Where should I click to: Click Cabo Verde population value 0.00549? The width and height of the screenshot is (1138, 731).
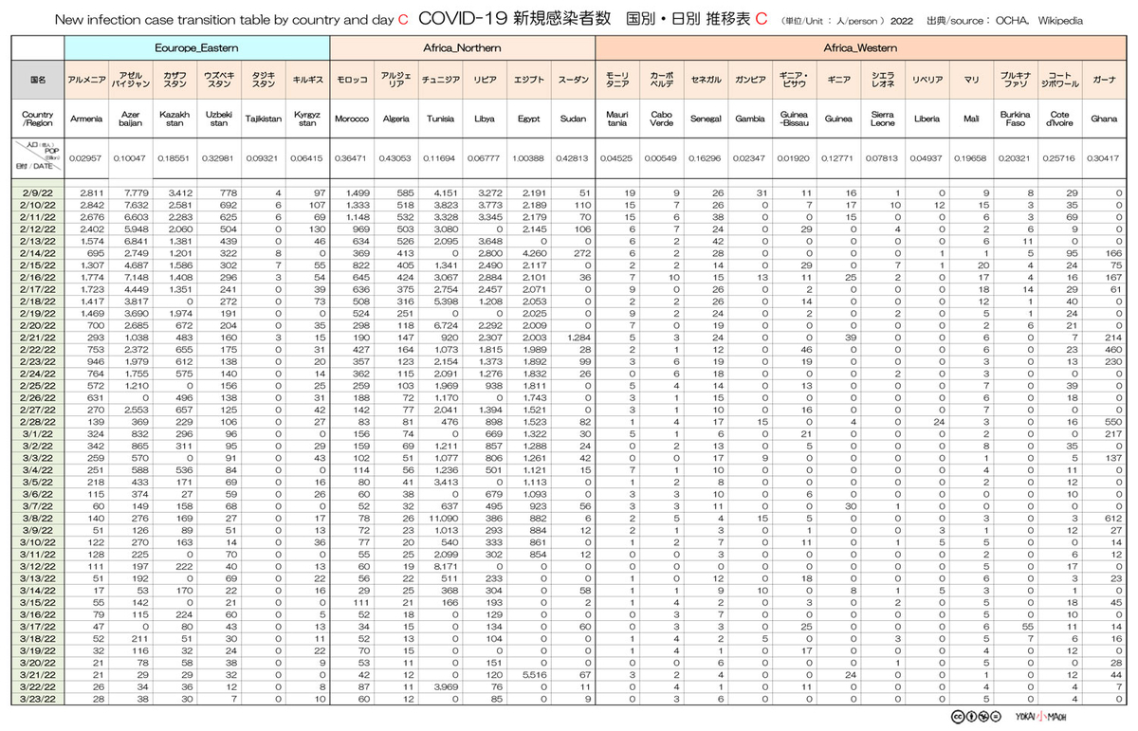tap(661, 158)
